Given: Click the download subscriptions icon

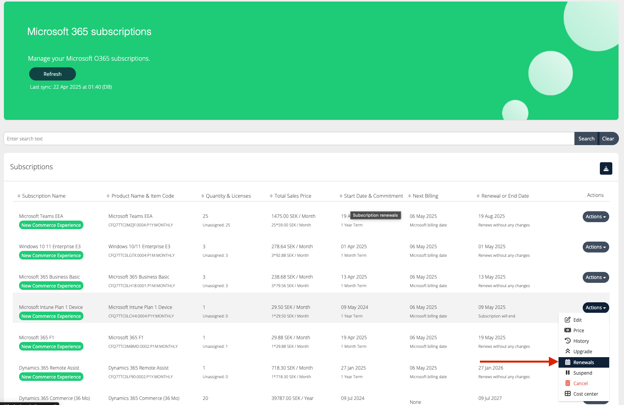Looking at the screenshot, I should [606, 168].
